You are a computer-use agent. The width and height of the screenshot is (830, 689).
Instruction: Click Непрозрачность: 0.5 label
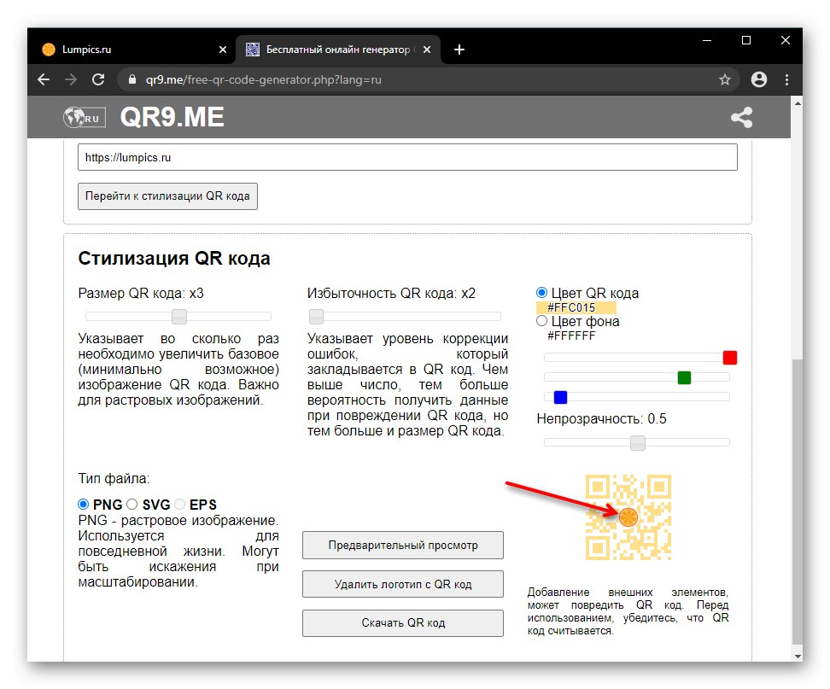tap(601, 418)
